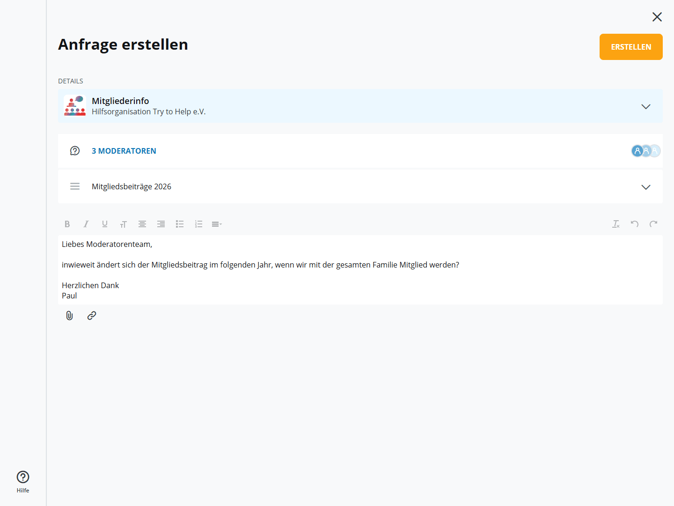This screenshot has width=674, height=506.
Task: Toggle bold text formatting
Action: point(67,224)
